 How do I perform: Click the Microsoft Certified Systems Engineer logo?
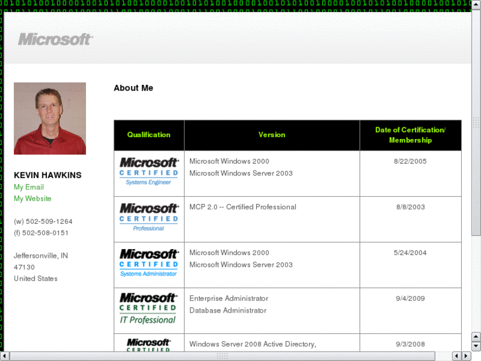pyautogui.click(x=149, y=172)
